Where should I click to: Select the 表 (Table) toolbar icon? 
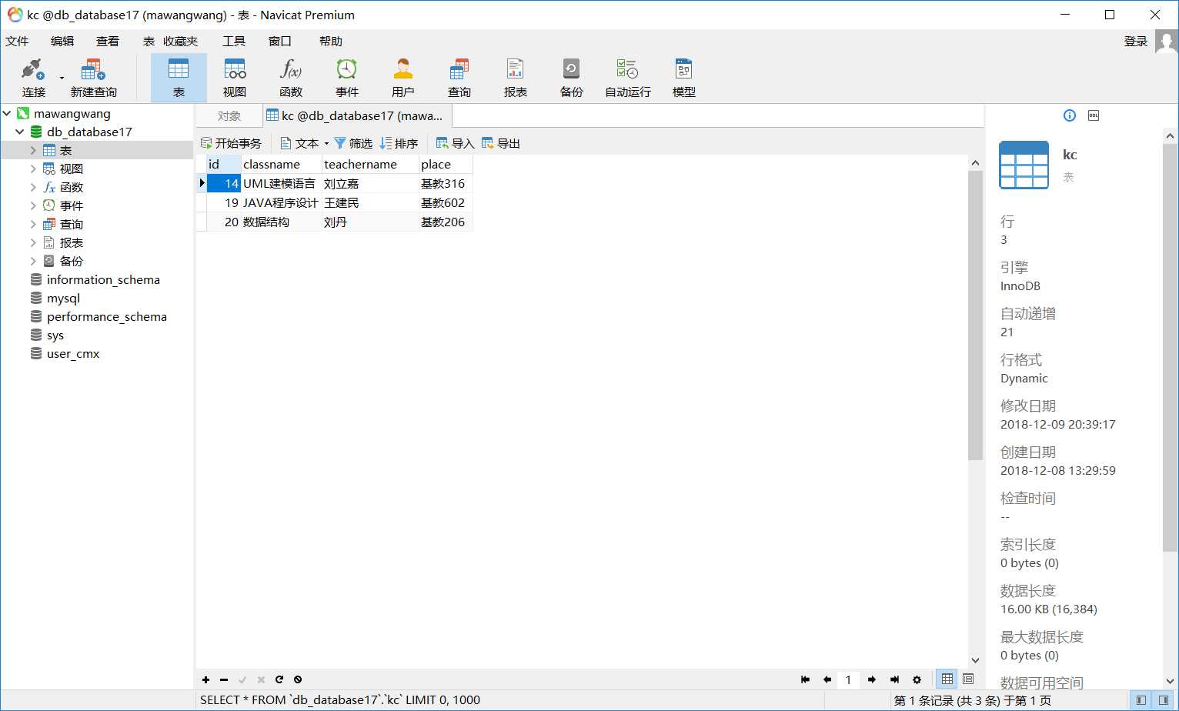pyautogui.click(x=179, y=78)
